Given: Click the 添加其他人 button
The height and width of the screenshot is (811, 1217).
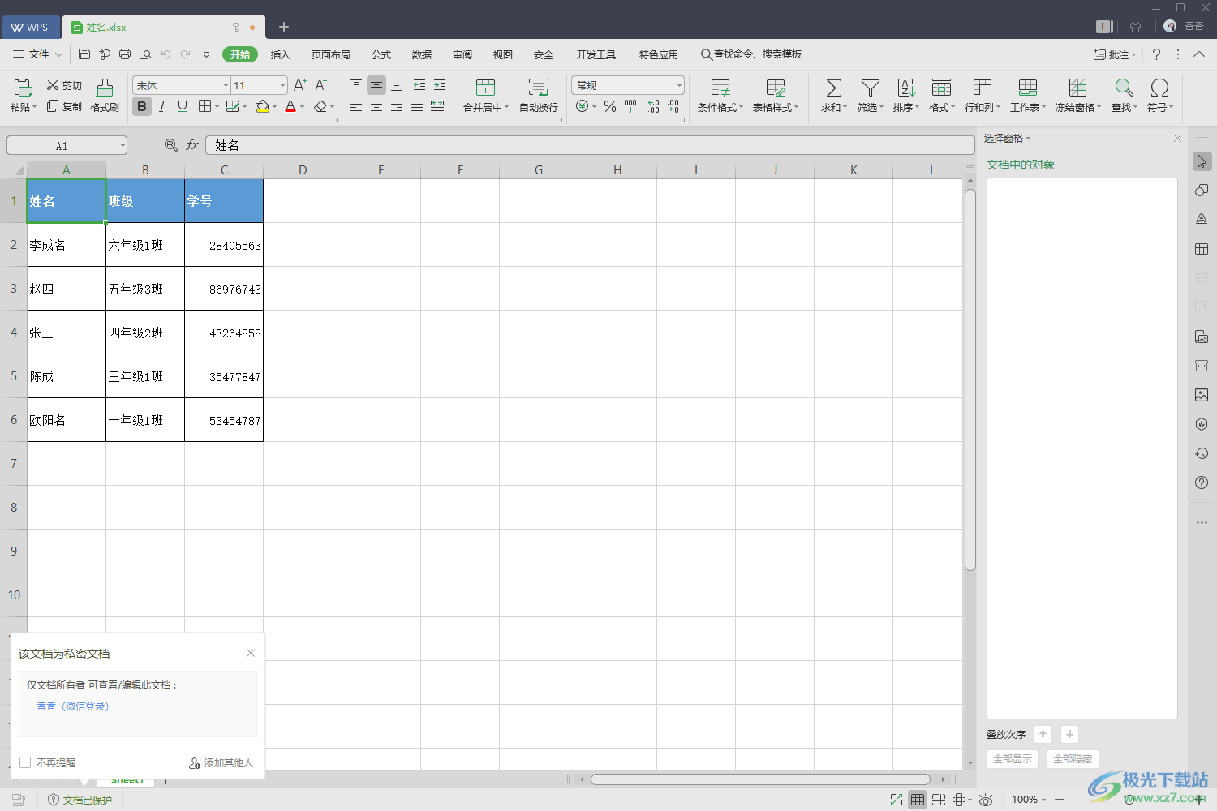Looking at the screenshot, I should coord(221,763).
